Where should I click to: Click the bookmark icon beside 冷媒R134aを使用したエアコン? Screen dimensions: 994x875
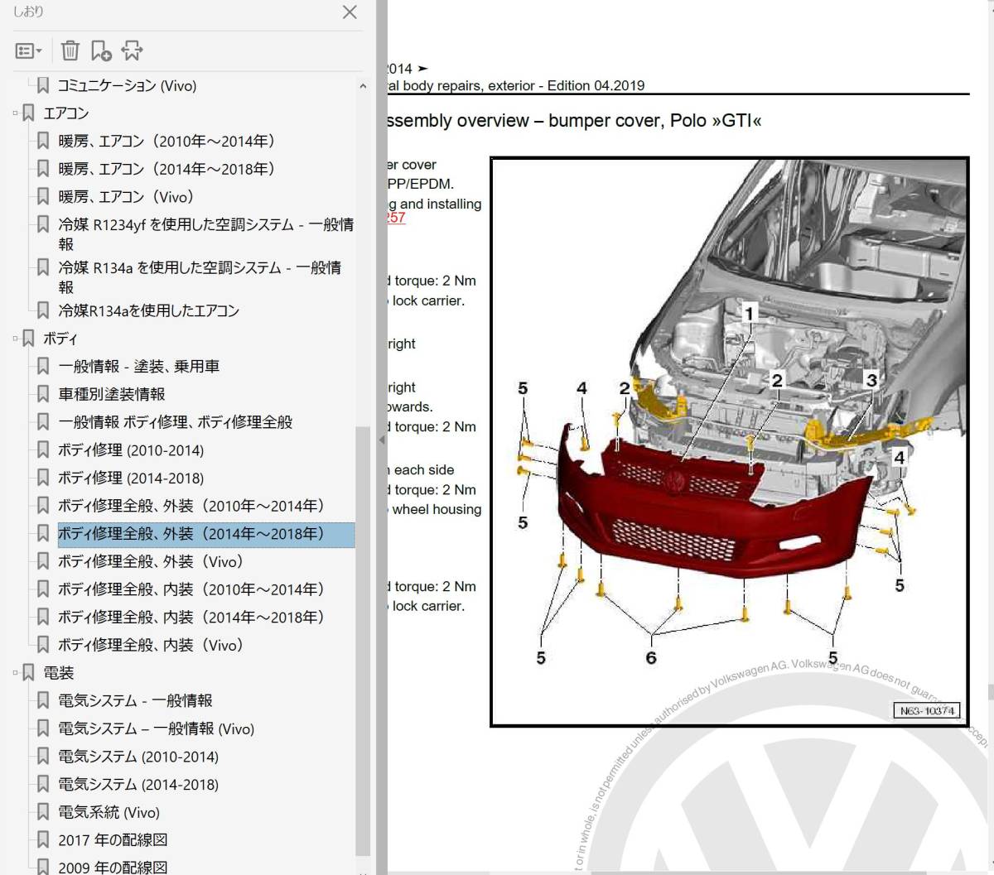[43, 311]
